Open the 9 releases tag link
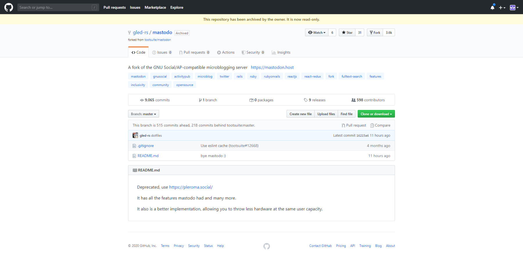 (314, 100)
